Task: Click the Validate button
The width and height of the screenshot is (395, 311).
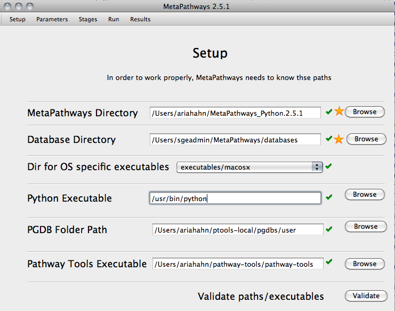Action: [366, 296]
